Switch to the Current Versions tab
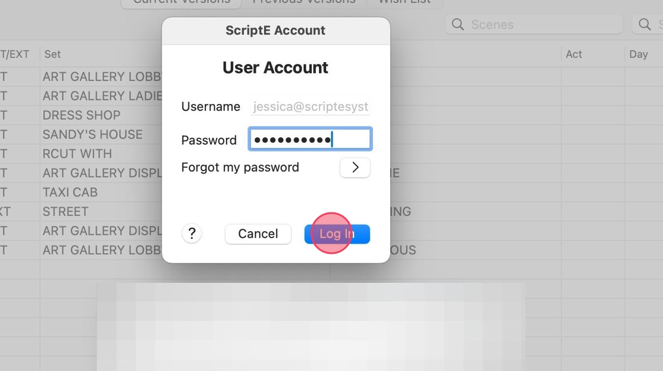The height and width of the screenshot is (371, 663). click(181, 2)
